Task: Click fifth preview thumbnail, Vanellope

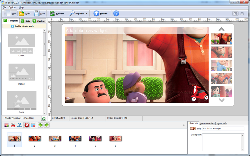Action: pos(221,91)
